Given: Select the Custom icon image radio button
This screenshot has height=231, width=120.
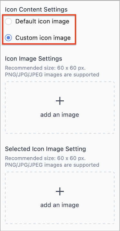Looking at the screenshot, I should click(8, 38).
